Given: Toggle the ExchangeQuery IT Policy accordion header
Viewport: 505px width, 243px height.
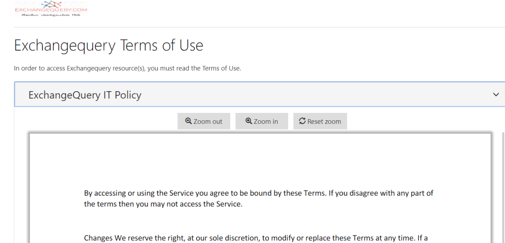Looking at the screenshot, I should pos(85,95).
